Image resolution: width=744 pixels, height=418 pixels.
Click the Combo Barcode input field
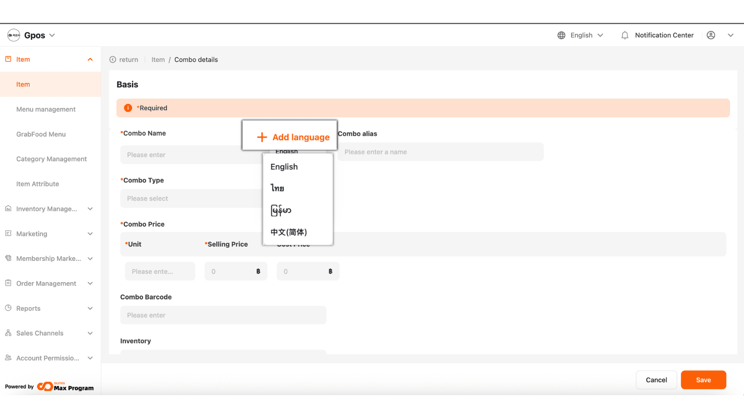click(x=223, y=315)
